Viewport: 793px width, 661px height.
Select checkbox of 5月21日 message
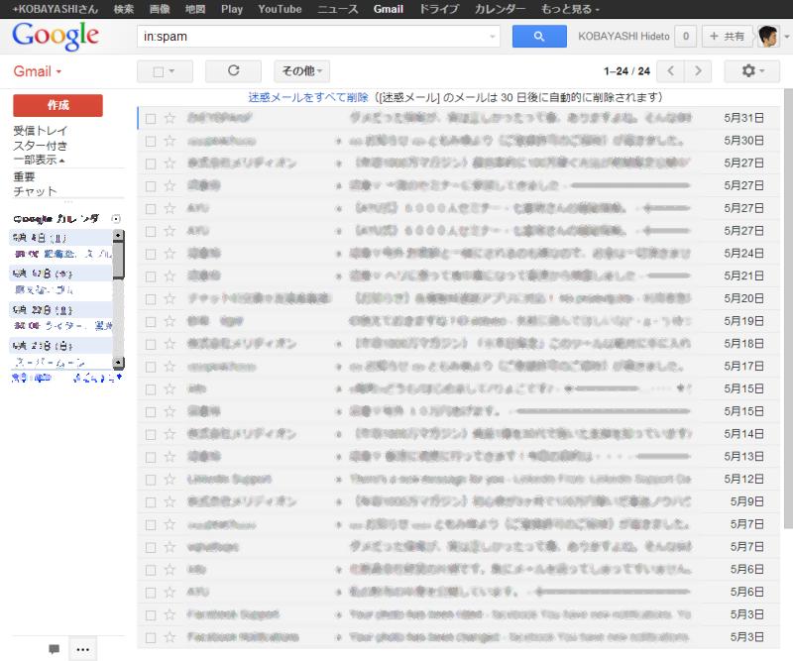coord(151,276)
